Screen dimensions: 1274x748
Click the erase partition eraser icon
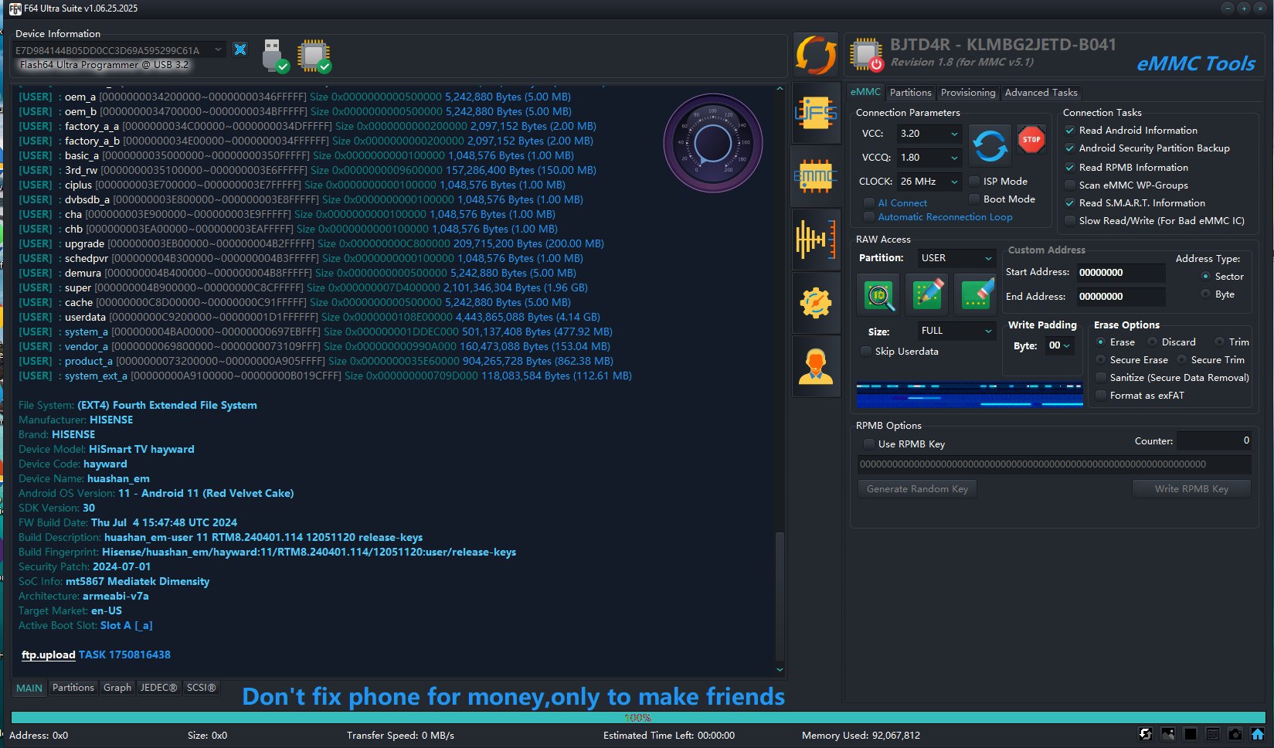tap(977, 294)
